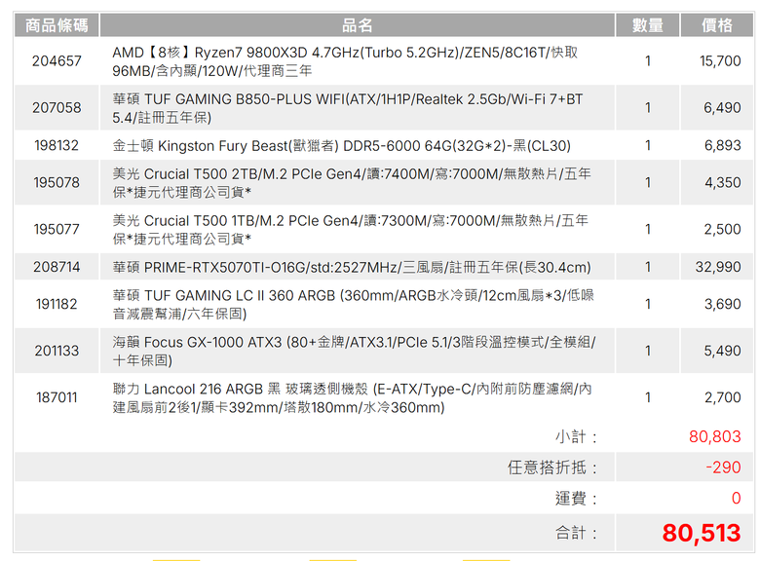This screenshot has width=760, height=561.
Task: Click the 數量 column header
Action: point(648,25)
